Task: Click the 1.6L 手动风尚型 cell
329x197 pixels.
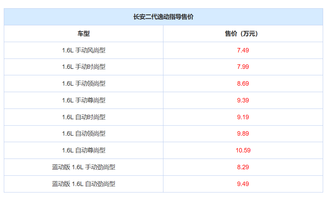Action: click(83, 50)
